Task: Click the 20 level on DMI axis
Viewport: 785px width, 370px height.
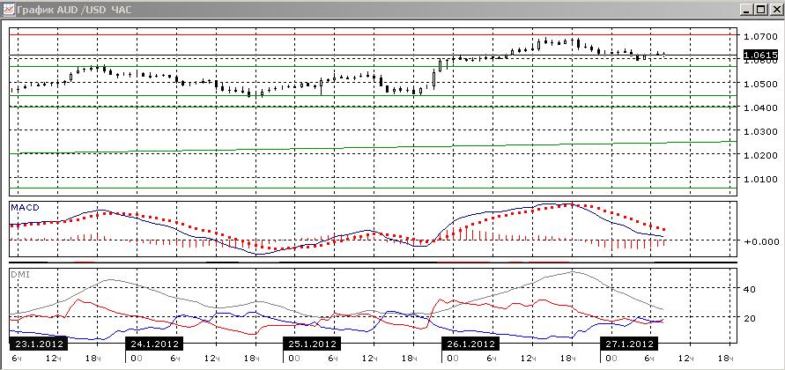Action: pos(750,317)
